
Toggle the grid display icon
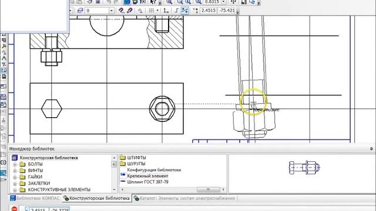coord(152,11)
